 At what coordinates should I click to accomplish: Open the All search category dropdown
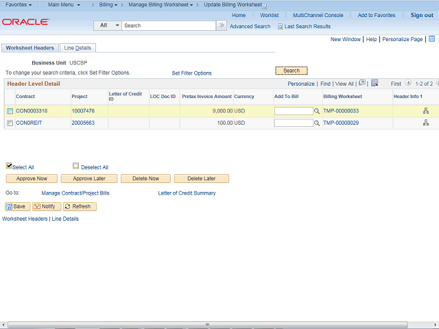(108, 25)
